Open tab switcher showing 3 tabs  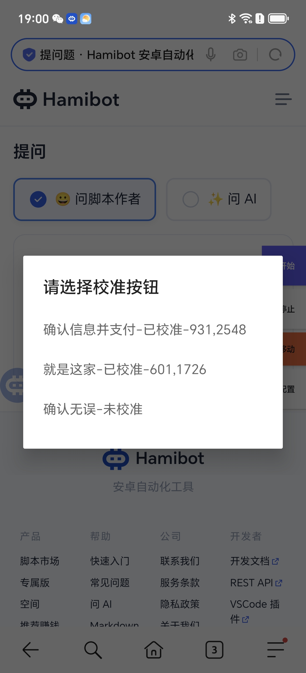coord(214,650)
